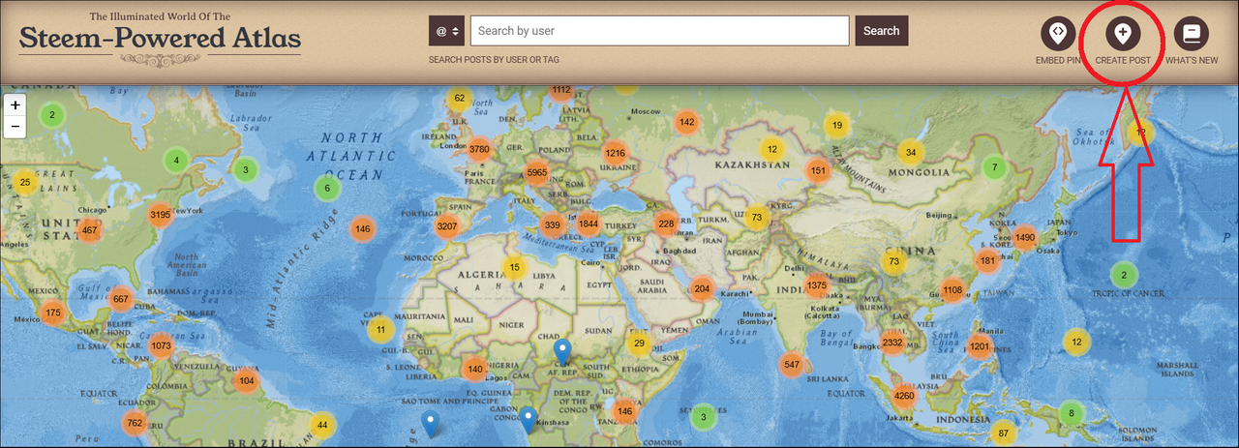Screen dimensions: 1239x448
Task: Open the 1216 cluster over Ukraine
Action: tap(615, 153)
